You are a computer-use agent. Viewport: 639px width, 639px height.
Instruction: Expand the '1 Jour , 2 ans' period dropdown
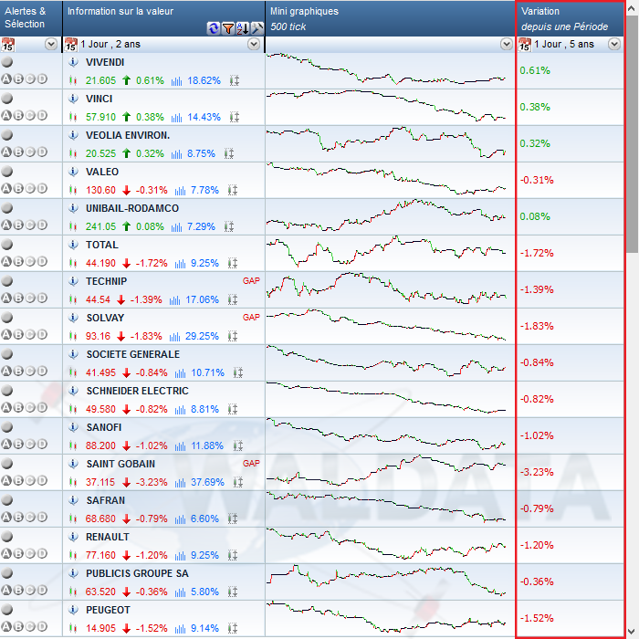pos(254,44)
